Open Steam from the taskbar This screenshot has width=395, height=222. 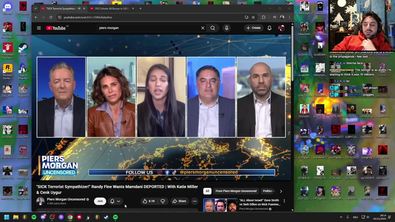[106, 217]
